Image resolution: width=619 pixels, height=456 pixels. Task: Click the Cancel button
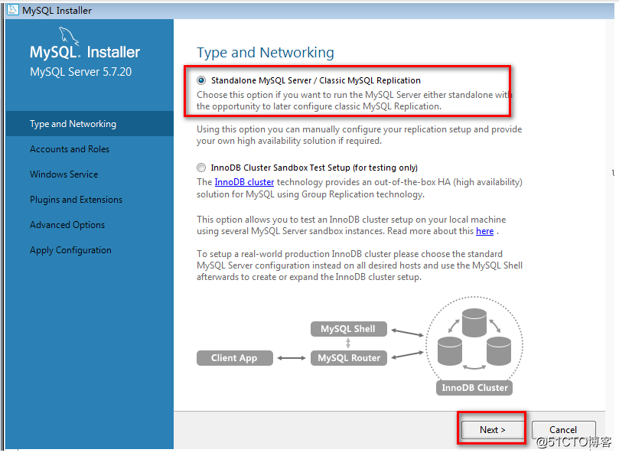563,429
